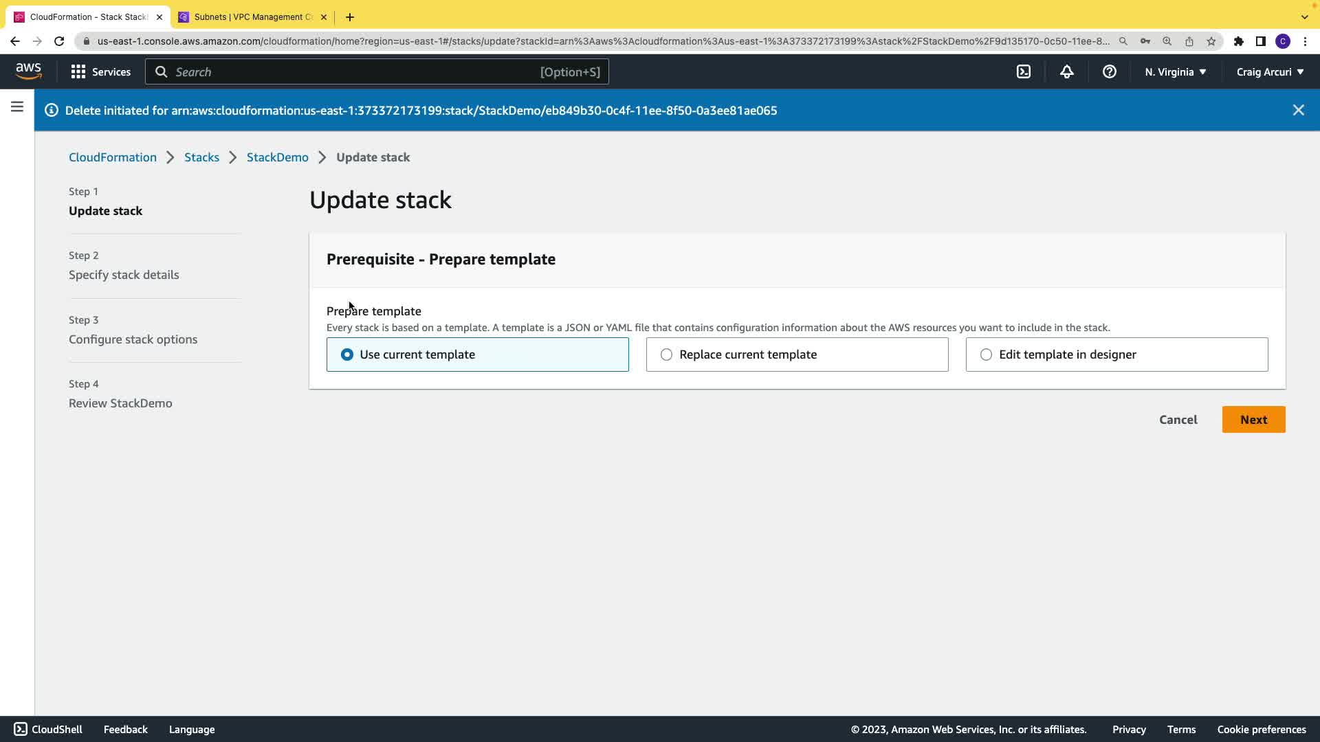
Task: Expand the Craig Arcuri account menu
Action: (x=1269, y=71)
